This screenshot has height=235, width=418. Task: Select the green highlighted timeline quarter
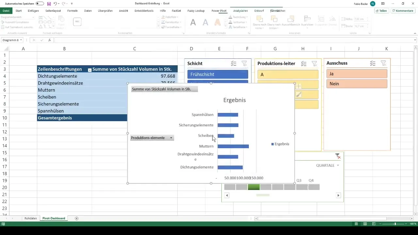point(254,187)
